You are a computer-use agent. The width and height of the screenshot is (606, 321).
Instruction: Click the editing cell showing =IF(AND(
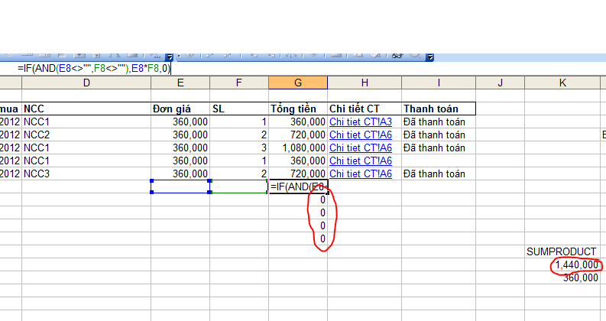pyautogui.click(x=298, y=186)
